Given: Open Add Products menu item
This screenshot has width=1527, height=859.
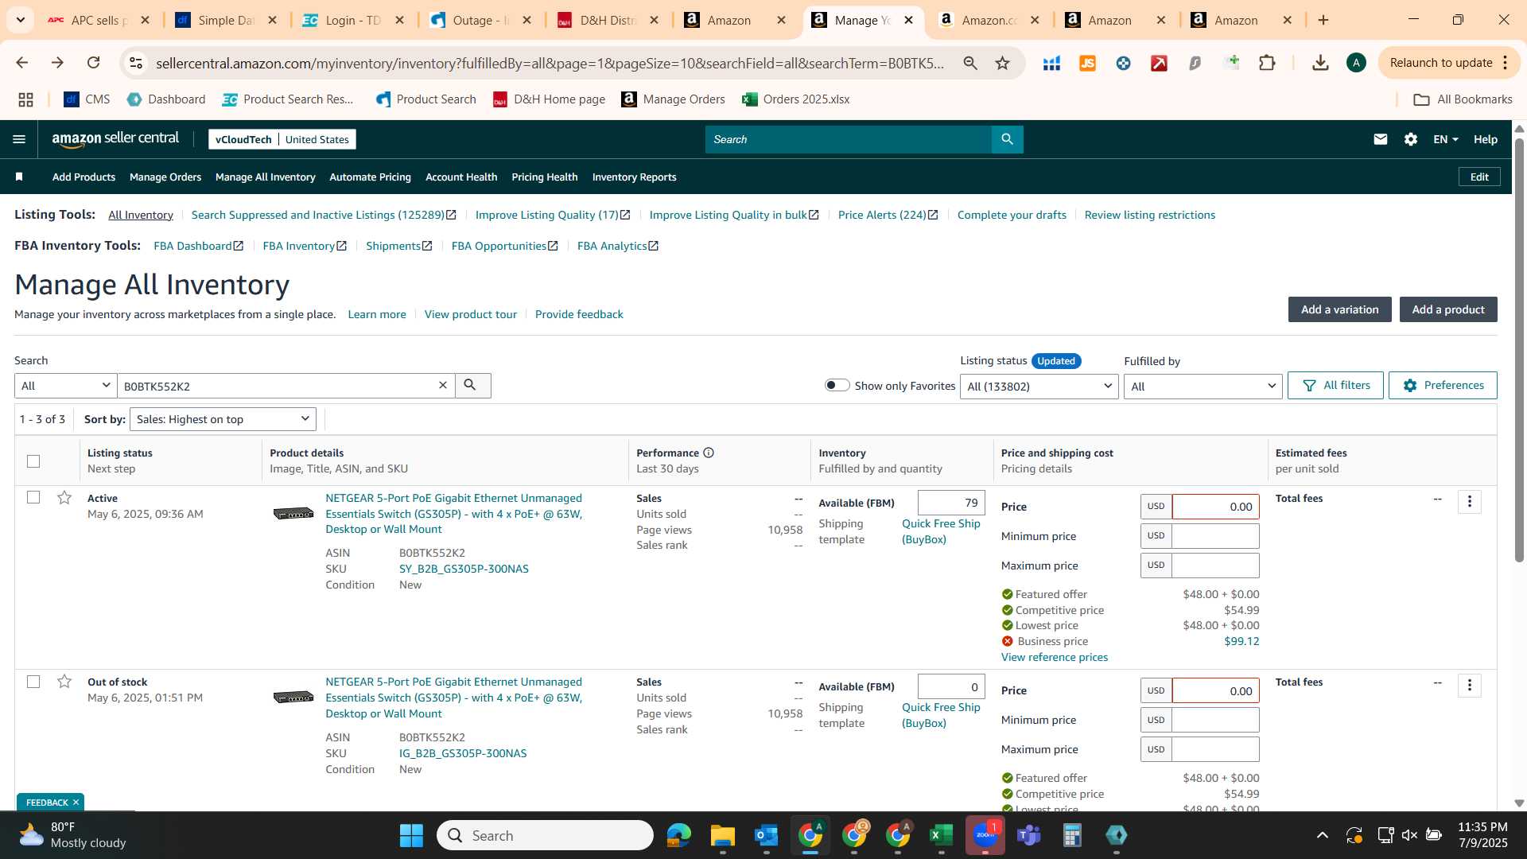Looking at the screenshot, I should tap(84, 177).
